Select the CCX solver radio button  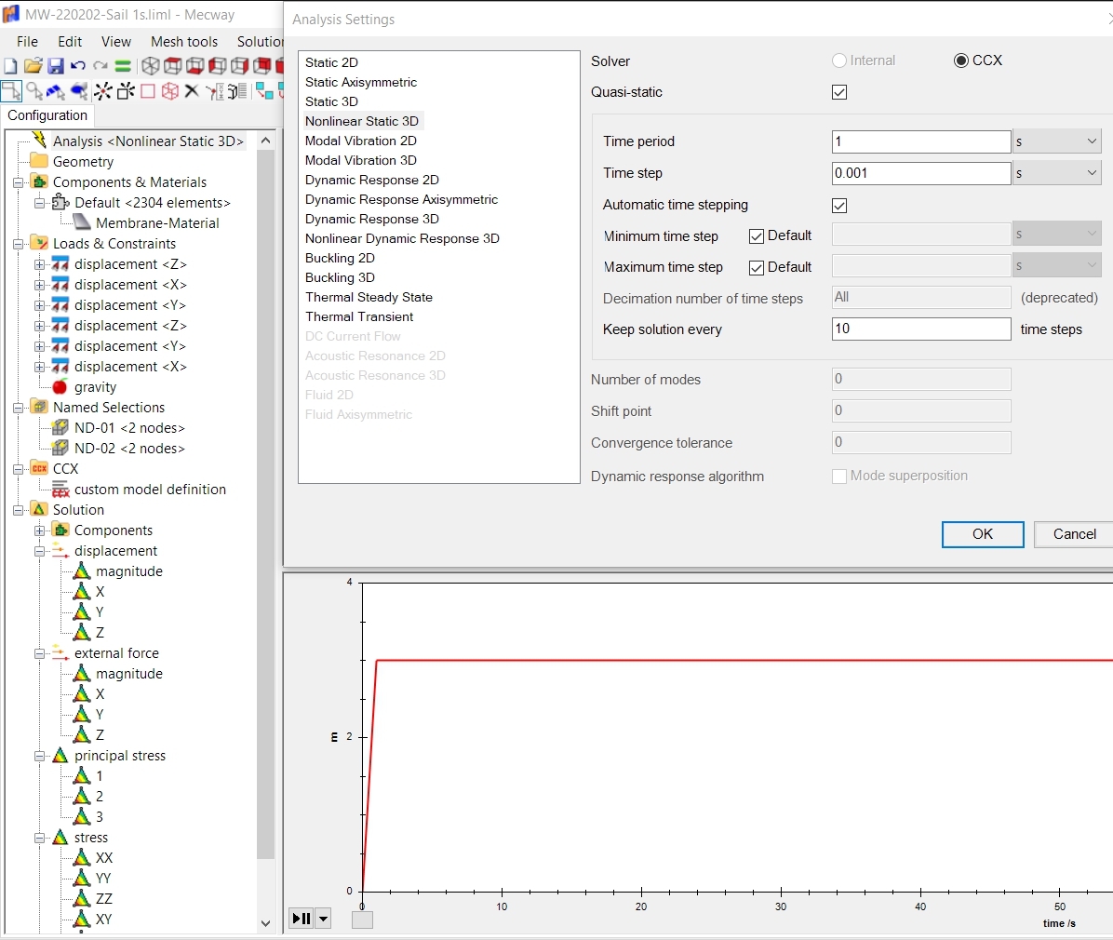(x=961, y=60)
